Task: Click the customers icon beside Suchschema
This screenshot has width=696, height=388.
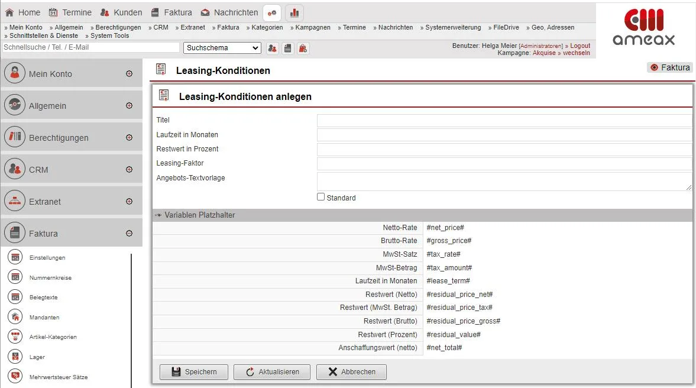Action: tap(273, 48)
